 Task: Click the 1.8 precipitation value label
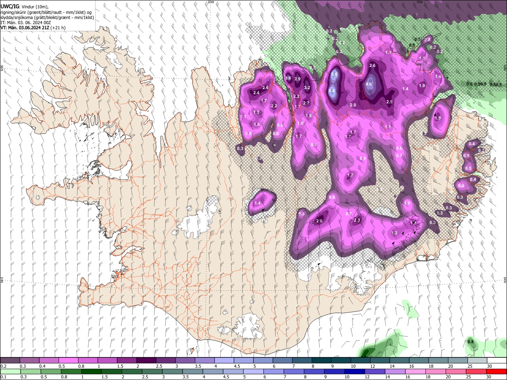(309, 116)
